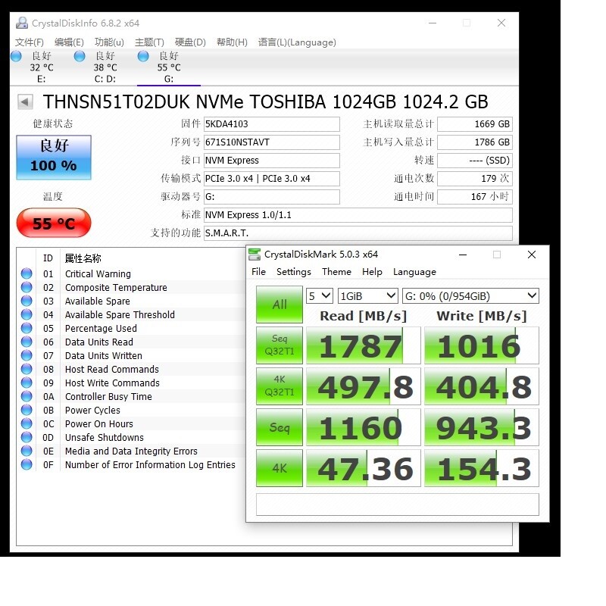Click the power on count field 179 次
This screenshot has height=606, width=606.
[x=475, y=179]
